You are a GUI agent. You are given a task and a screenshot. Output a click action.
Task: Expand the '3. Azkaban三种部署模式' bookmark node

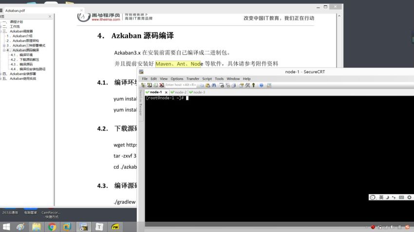4,45
